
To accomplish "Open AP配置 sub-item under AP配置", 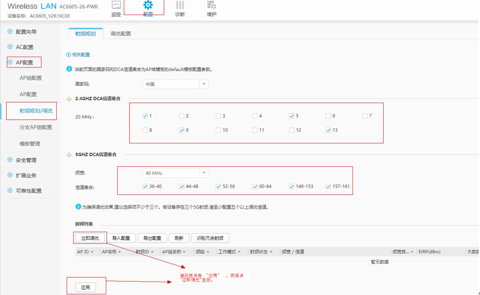I will 28,94.
